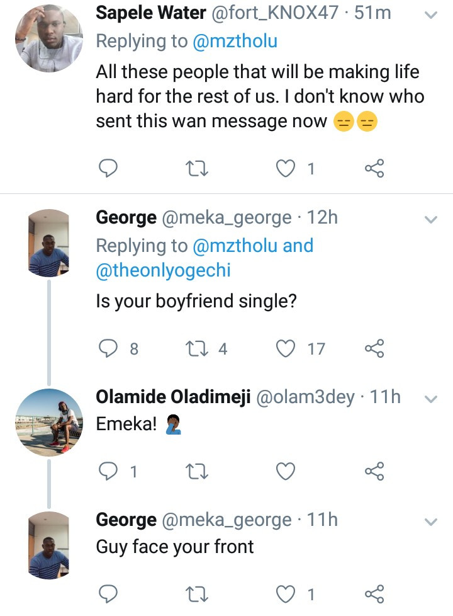Share the "Is your boyfriend single?" tweet
Viewport: 453px width, 616px height.
(x=374, y=348)
